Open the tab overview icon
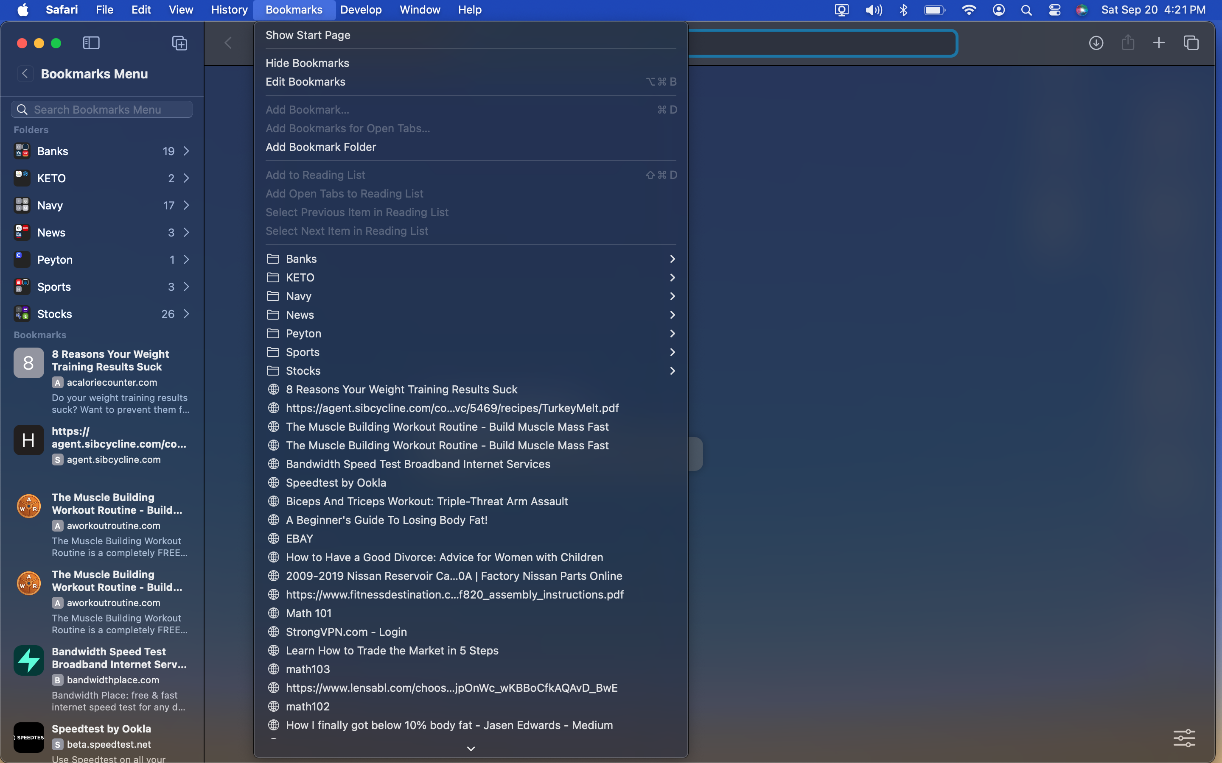1222x763 pixels. tap(1191, 43)
